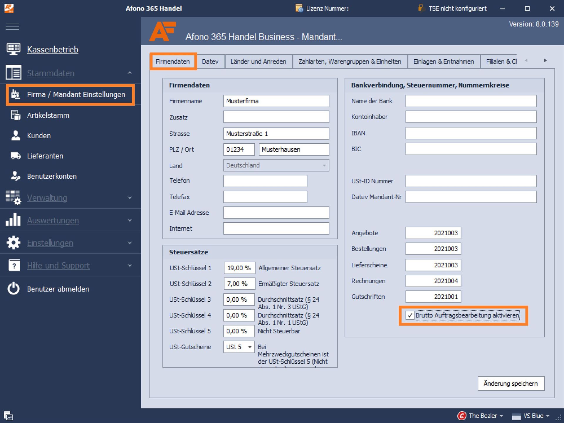Expand the Verwaltung section chevron
The height and width of the screenshot is (423, 564).
click(130, 198)
